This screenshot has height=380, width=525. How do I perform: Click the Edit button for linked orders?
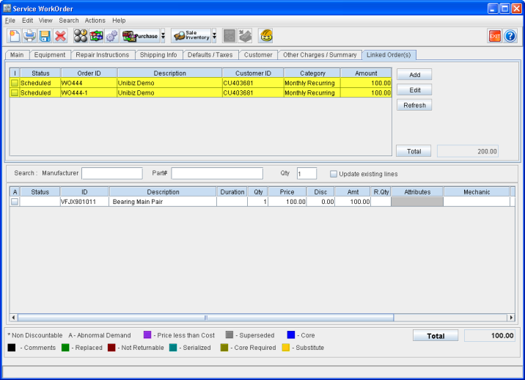tap(414, 90)
